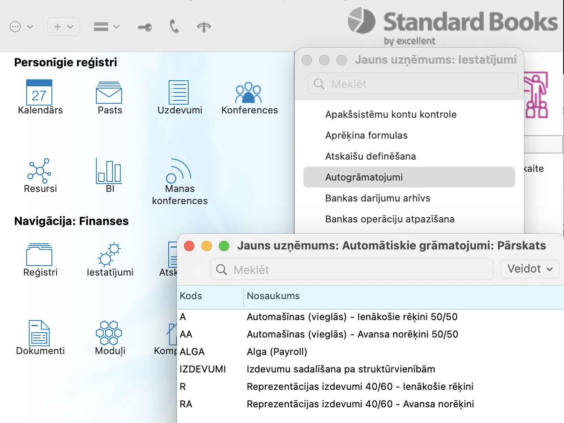This screenshot has width=564, height=423.
Task: Open the Konferences icon
Action: point(248,92)
